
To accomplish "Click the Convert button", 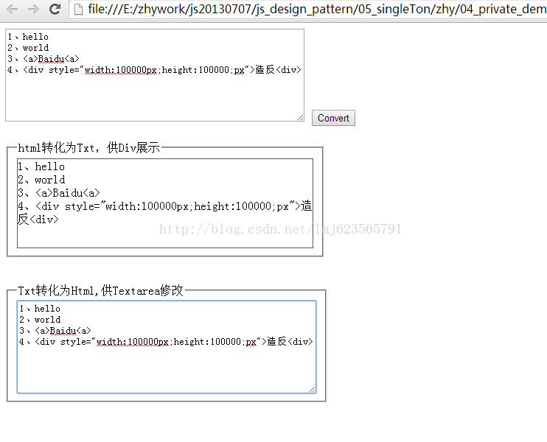I will click(x=333, y=118).
